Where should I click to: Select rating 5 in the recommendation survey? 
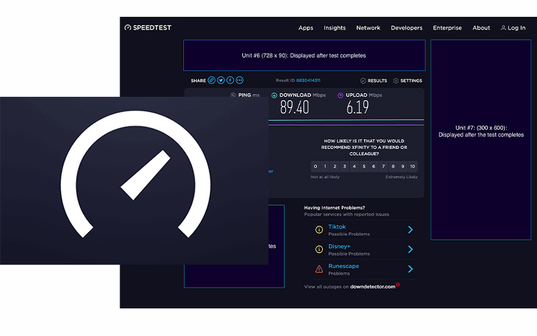coord(364,166)
